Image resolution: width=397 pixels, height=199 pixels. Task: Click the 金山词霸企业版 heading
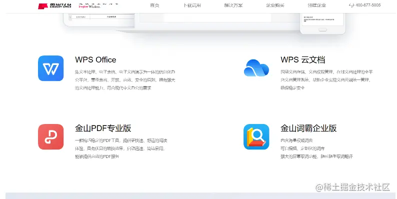308,128
